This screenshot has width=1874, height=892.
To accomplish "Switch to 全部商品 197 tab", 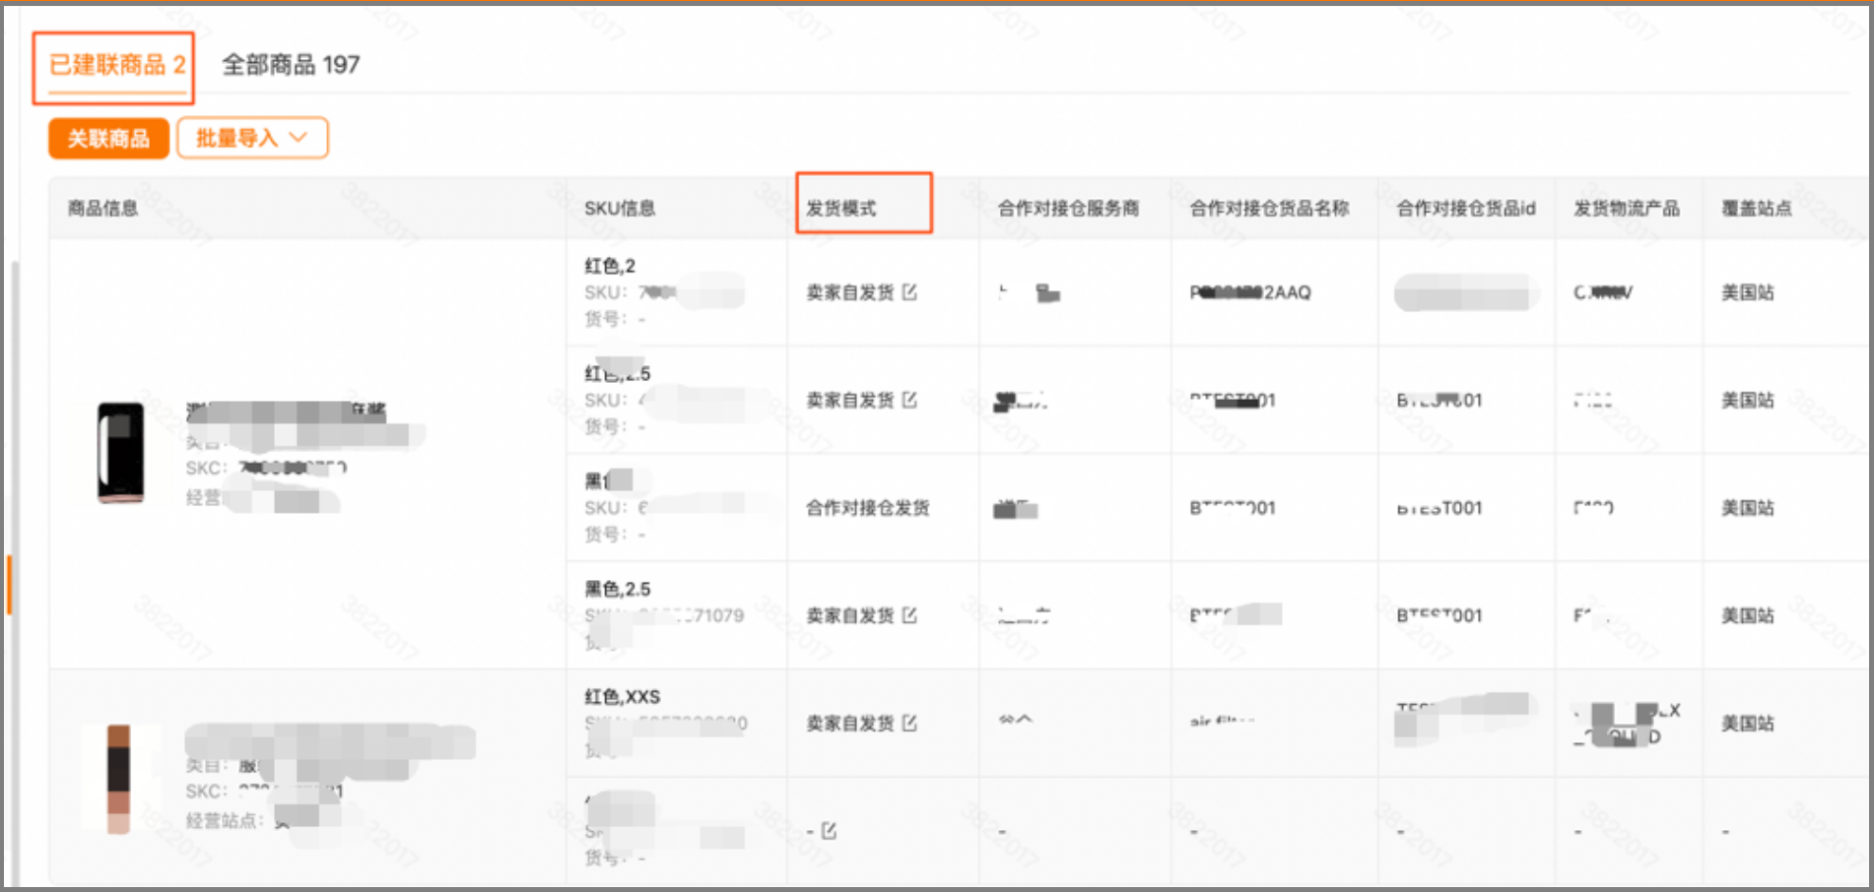I will click(291, 66).
